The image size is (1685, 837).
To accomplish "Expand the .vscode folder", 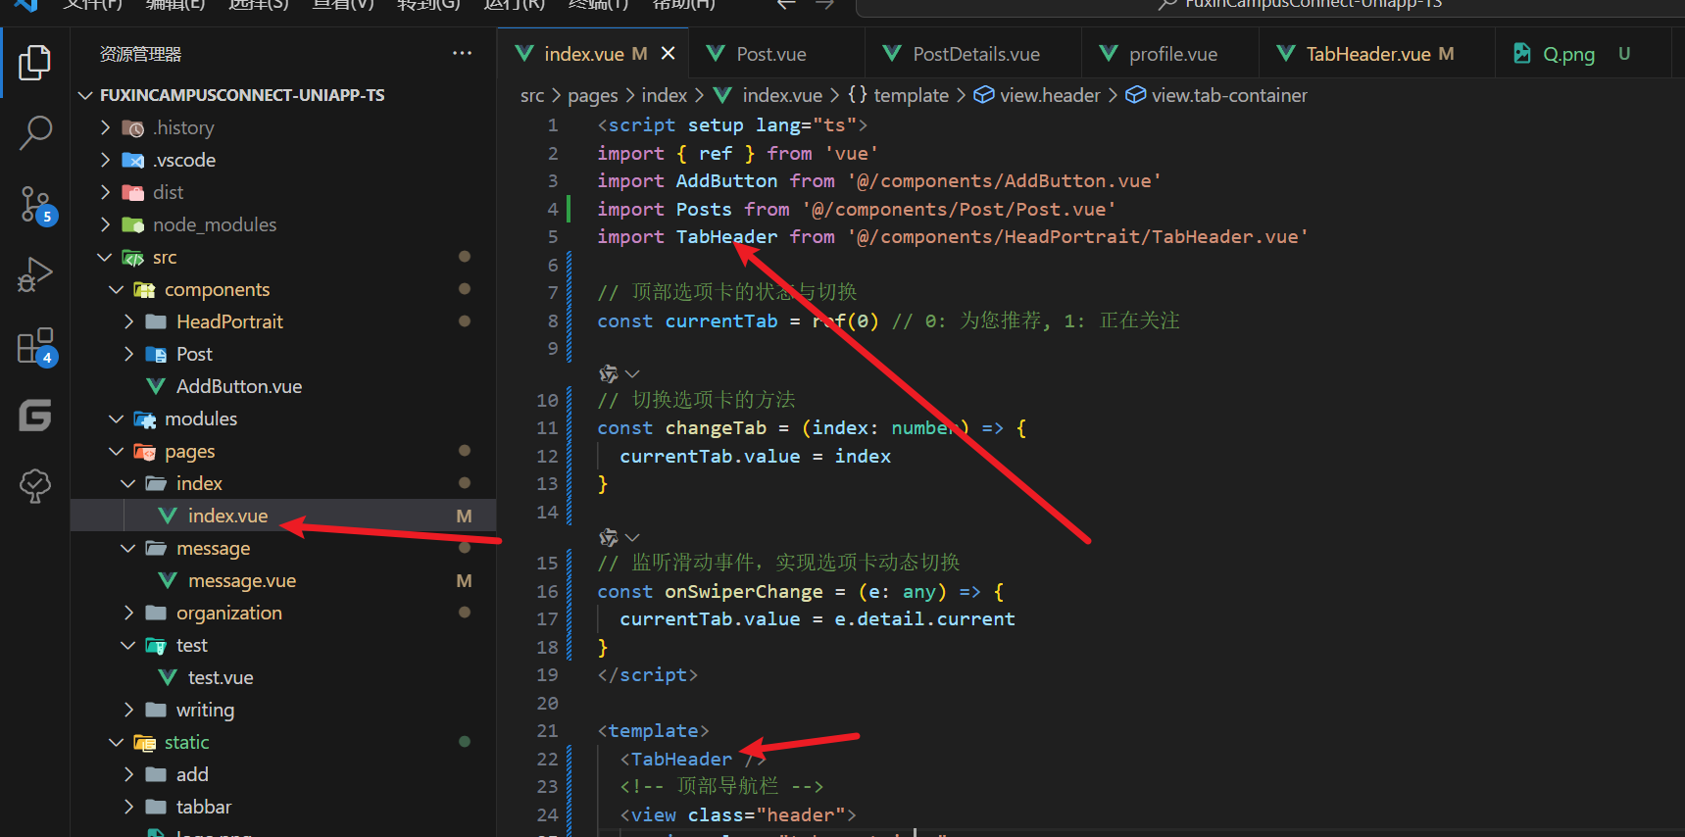I will point(105,160).
